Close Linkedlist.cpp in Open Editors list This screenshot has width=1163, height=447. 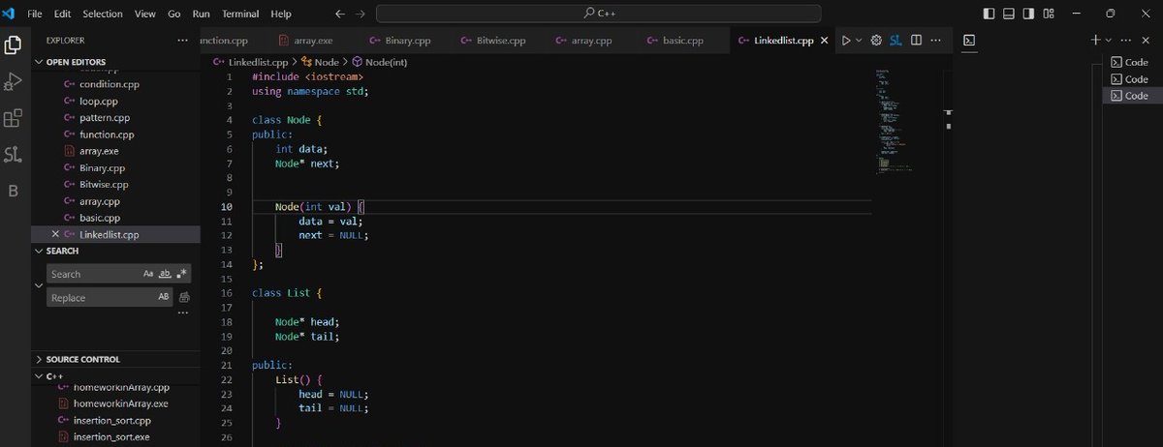point(55,234)
